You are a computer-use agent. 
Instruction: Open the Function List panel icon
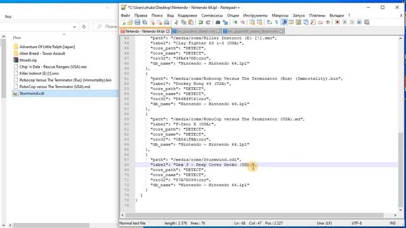pyautogui.click(x=313, y=23)
